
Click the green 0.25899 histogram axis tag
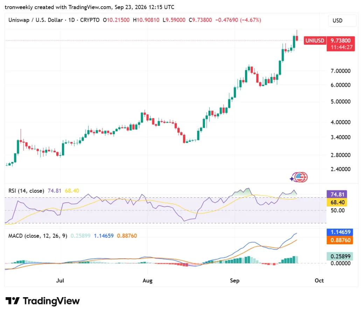340,256
